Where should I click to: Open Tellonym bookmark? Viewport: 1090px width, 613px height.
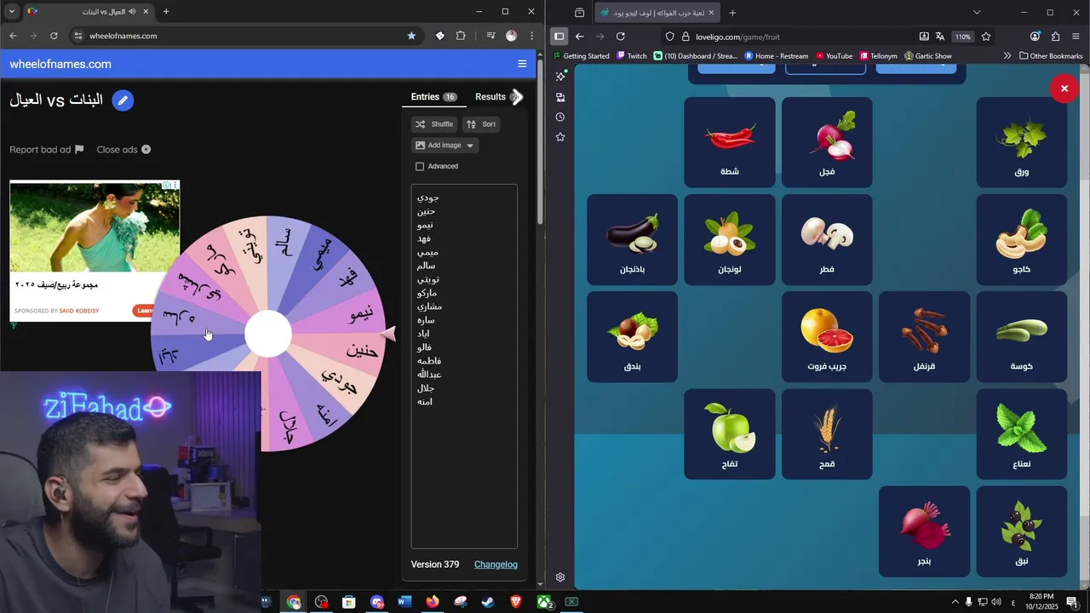coord(878,56)
